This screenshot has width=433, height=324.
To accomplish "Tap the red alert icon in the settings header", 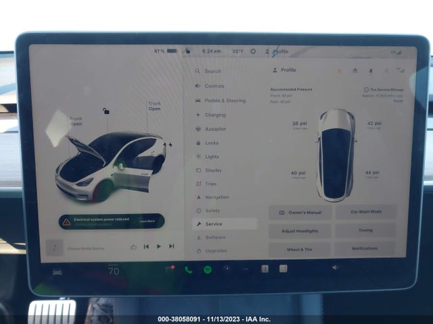I will click(339, 71).
